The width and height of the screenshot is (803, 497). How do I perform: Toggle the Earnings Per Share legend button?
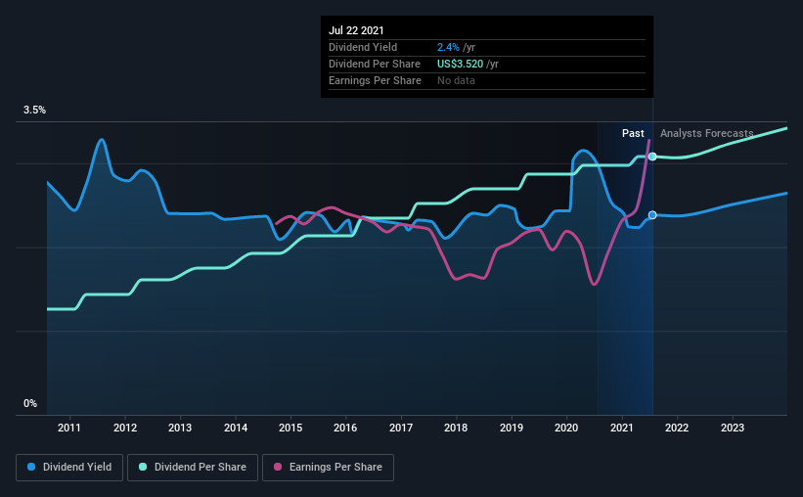tap(328, 468)
